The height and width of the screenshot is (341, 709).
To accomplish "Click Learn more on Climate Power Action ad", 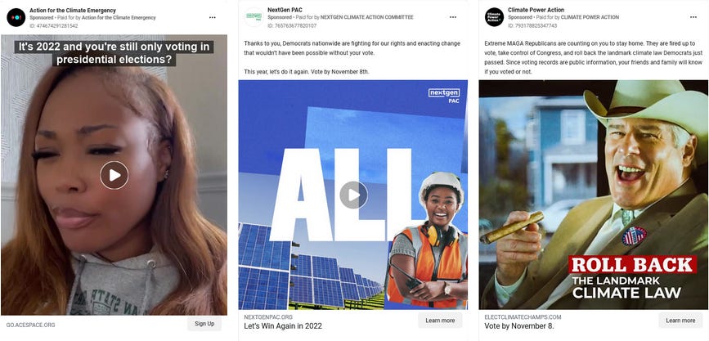I will coord(680,321).
